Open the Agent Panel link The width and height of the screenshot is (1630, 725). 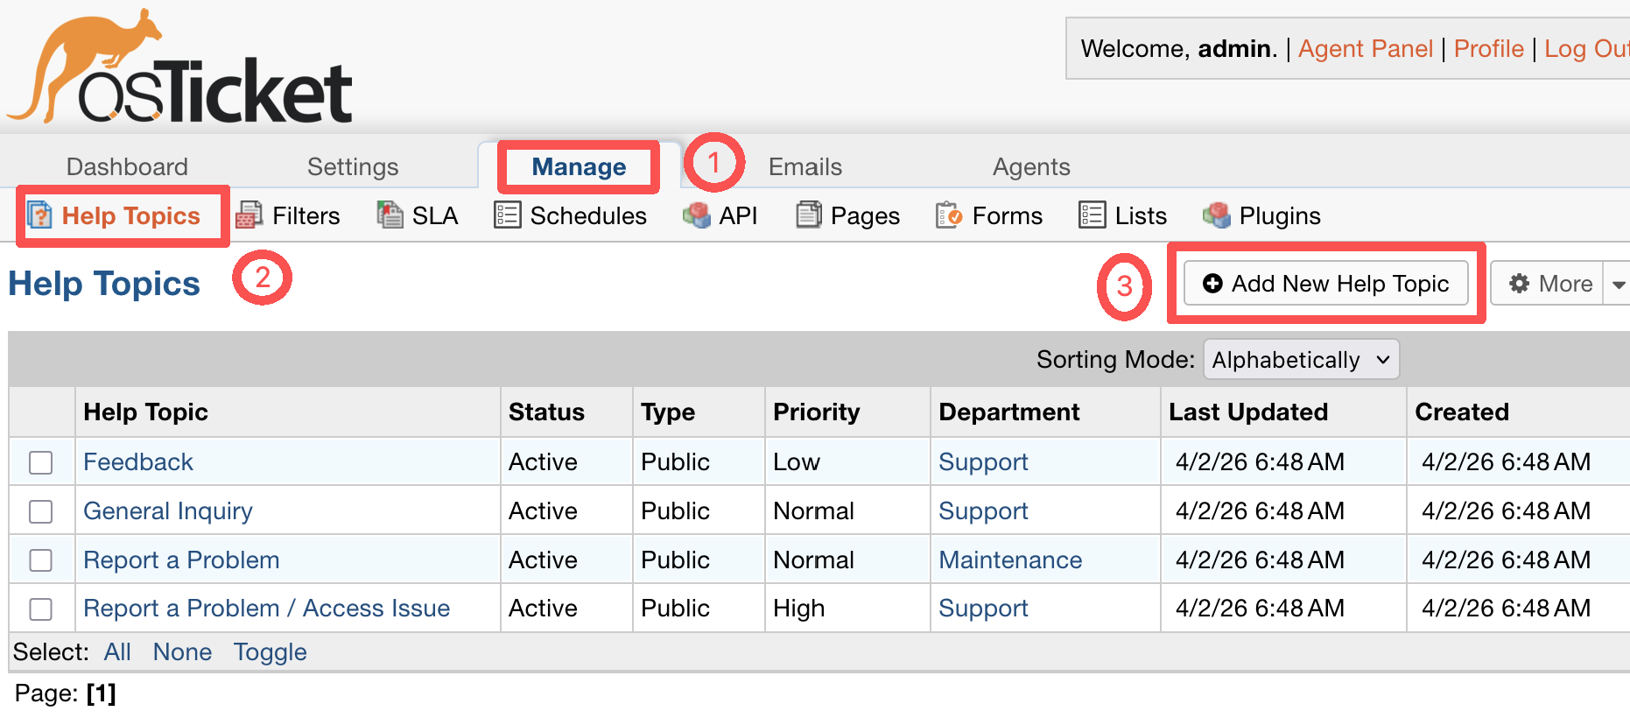coord(1365,49)
